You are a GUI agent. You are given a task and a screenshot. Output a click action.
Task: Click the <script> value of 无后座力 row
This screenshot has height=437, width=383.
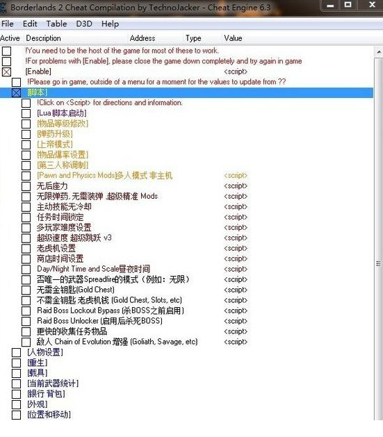[x=236, y=186]
